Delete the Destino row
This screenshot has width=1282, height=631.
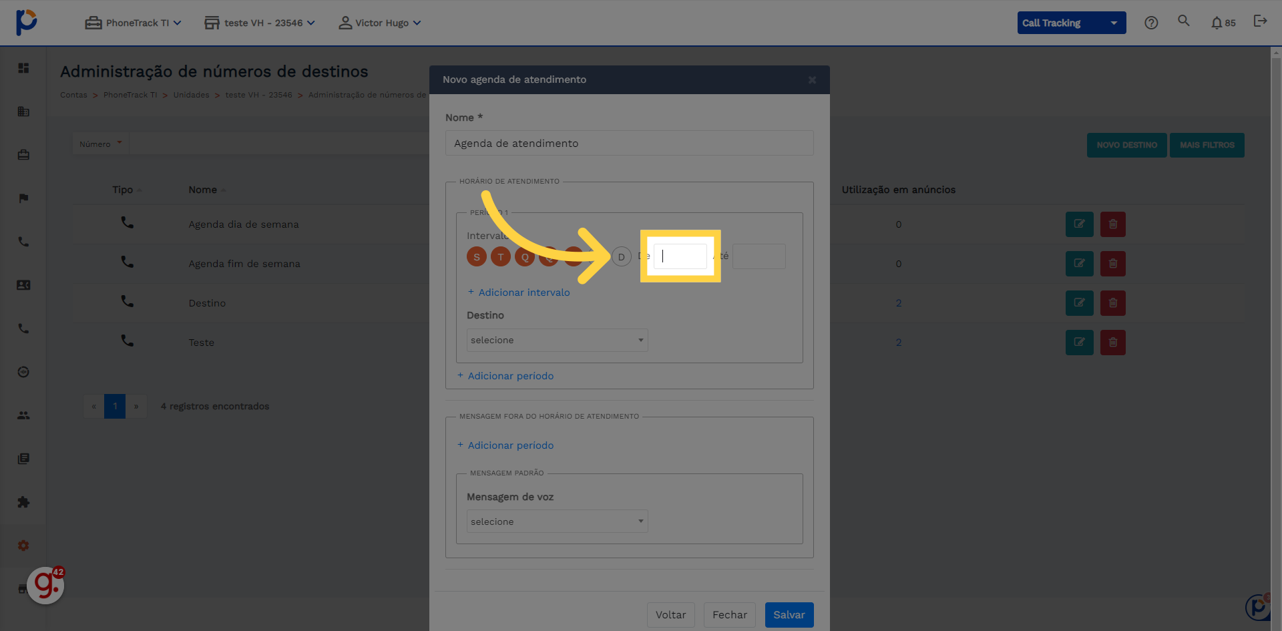pos(1113,303)
